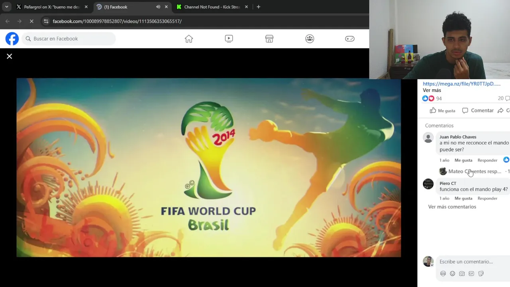The image size is (510, 287).
Task: Click the 1 año timestamp on Piero's comment
Action: pyautogui.click(x=444, y=199)
